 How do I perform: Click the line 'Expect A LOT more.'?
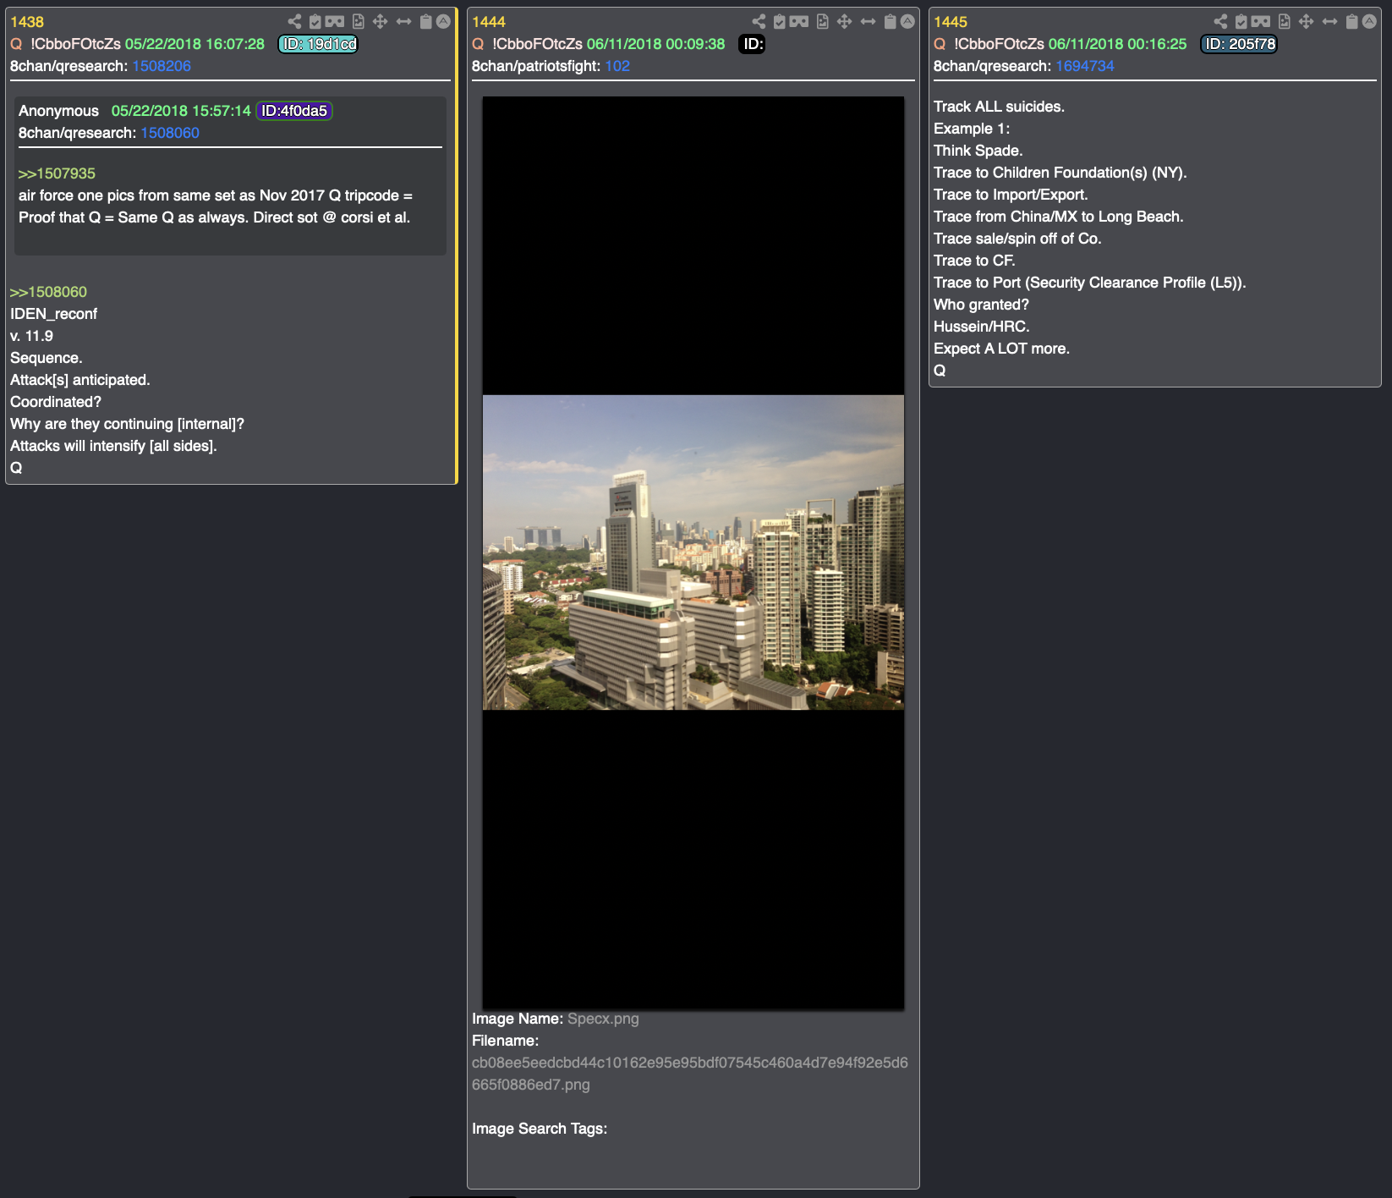click(1001, 349)
